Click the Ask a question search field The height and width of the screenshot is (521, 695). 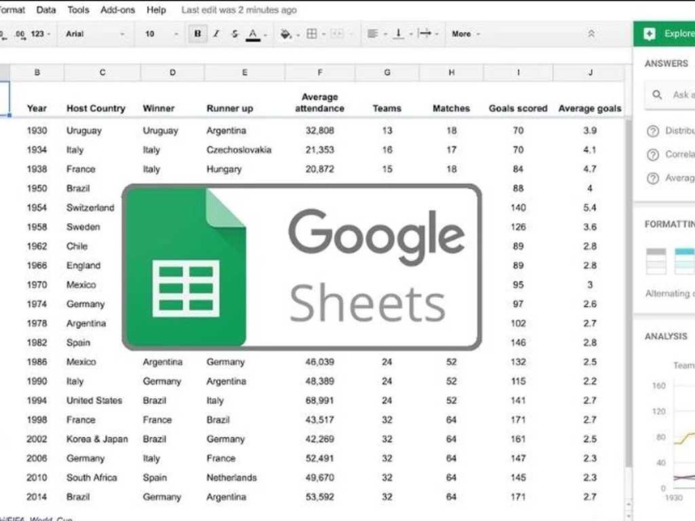pyautogui.click(x=670, y=94)
